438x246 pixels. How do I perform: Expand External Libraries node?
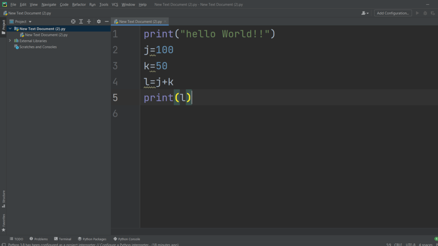(x=10, y=41)
